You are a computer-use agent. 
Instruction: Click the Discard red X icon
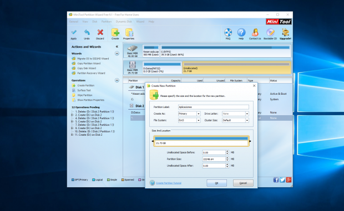point(100,33)
